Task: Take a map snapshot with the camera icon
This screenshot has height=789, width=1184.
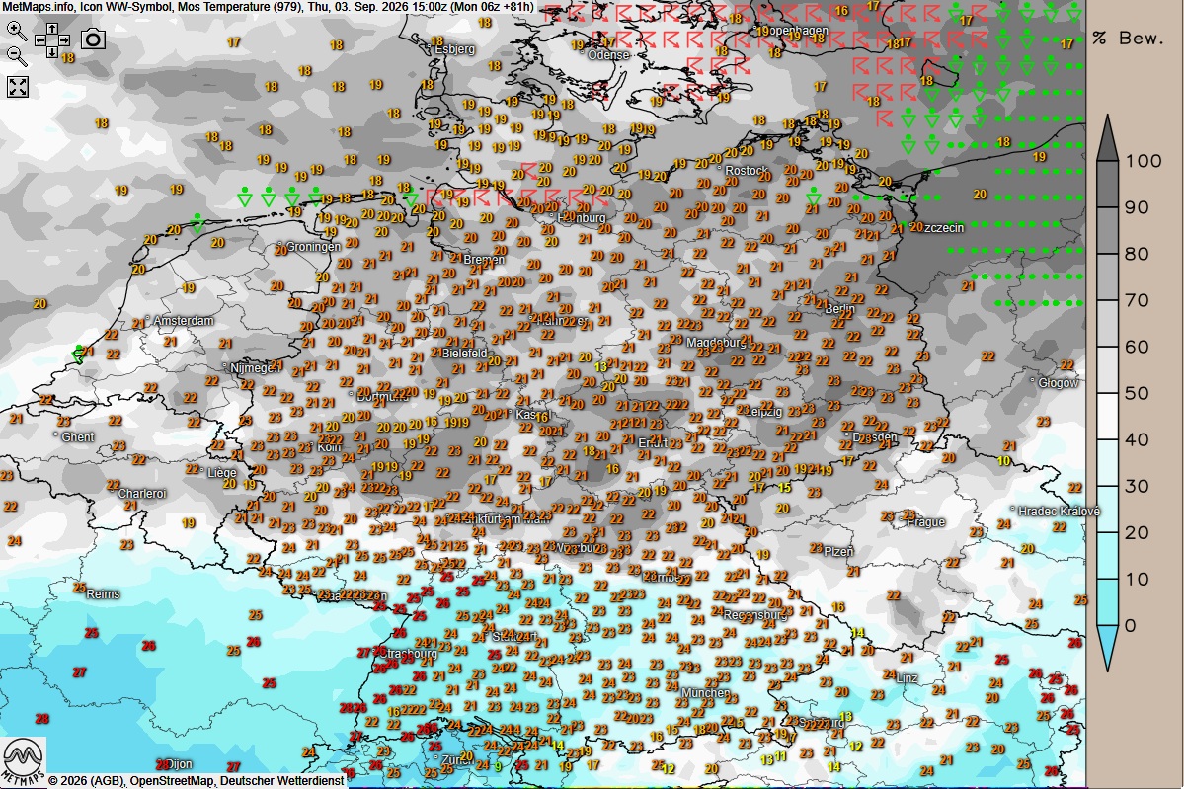Action: [x=93, y=39]
